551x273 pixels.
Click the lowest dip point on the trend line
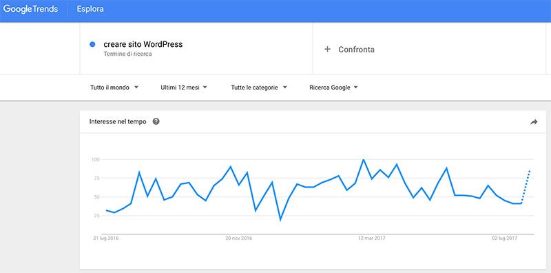(280, 220)
